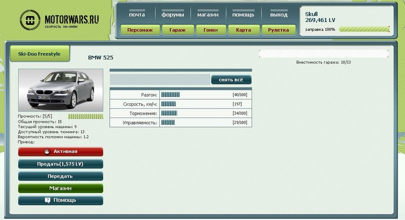Viewport: 405px width, 220px height.
Task: Switch to the Персонаж tab
Action: pyautogui.click(x=140, y=30)
